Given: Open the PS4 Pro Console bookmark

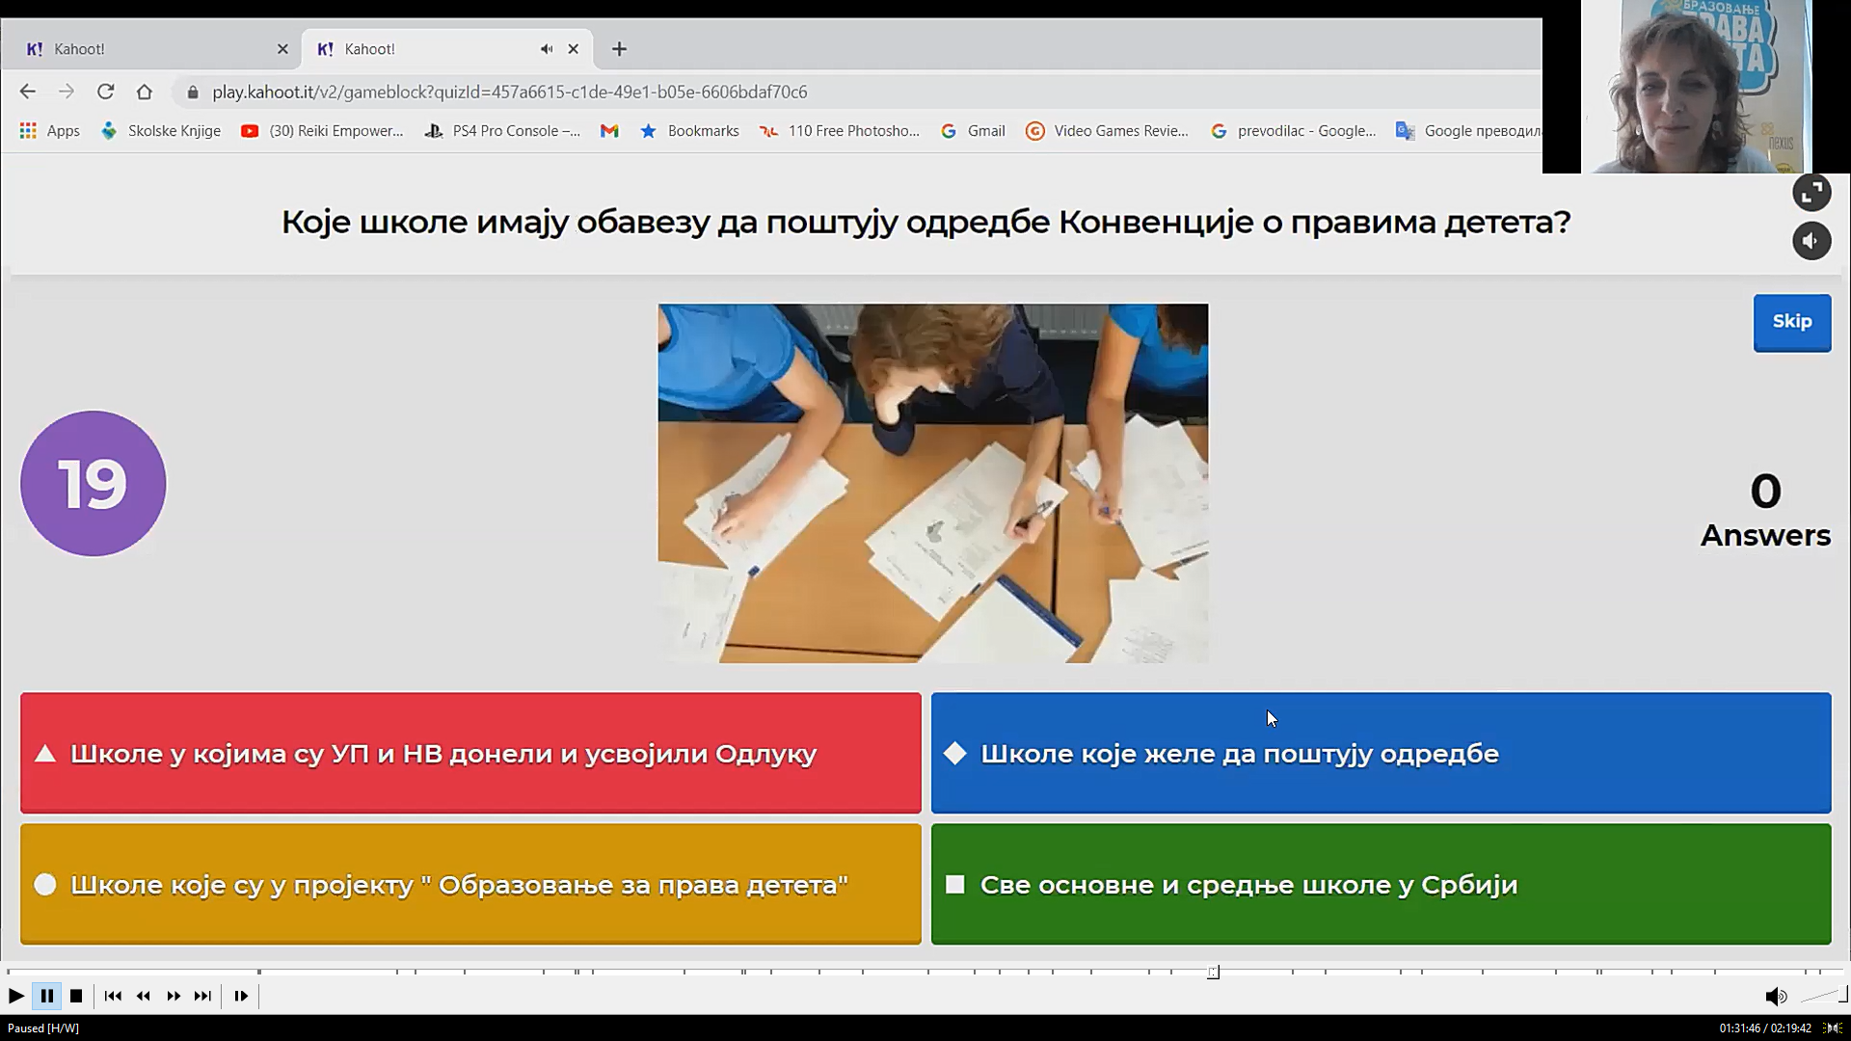Looking at the screenshot, I should 502,131.
